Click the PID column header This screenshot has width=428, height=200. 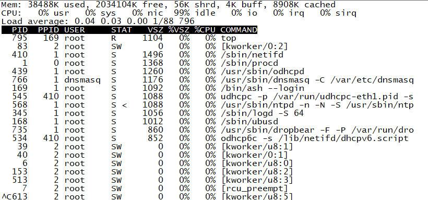20,30
